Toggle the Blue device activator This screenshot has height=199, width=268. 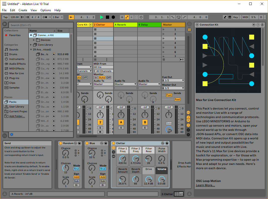click(x=87, y=143)
